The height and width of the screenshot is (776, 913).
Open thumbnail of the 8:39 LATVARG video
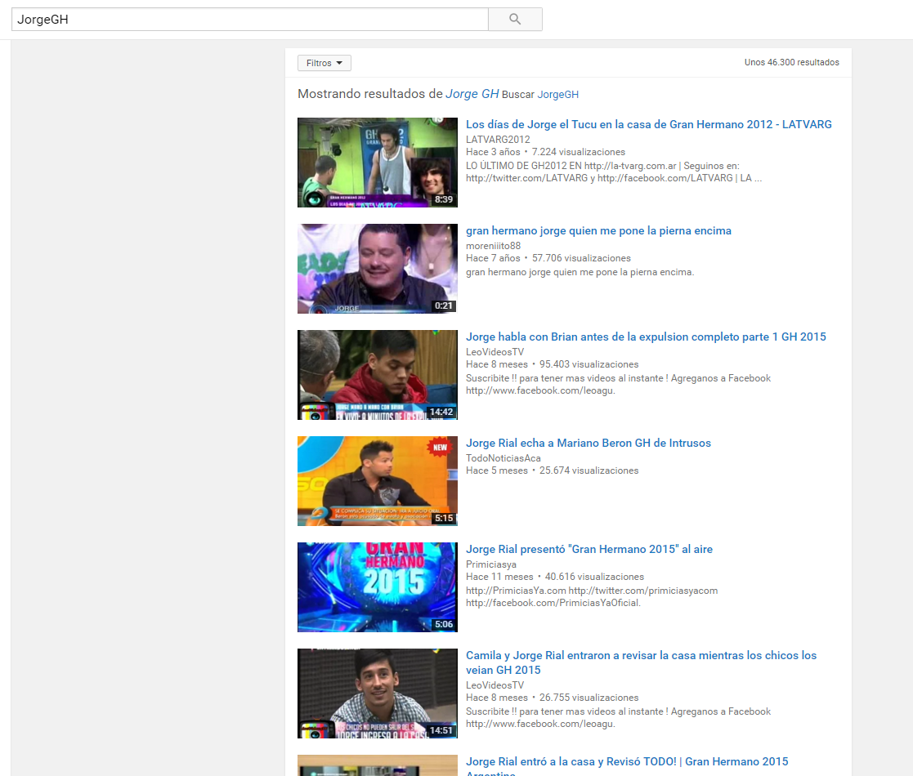tap(377, 163)
